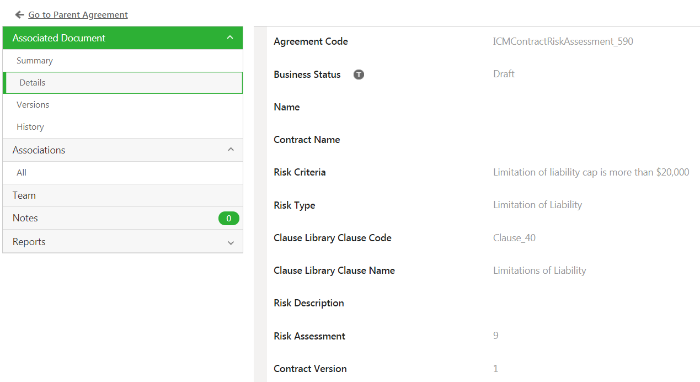
Task: Expand the Reports section chevron
Action: point(231,242)
